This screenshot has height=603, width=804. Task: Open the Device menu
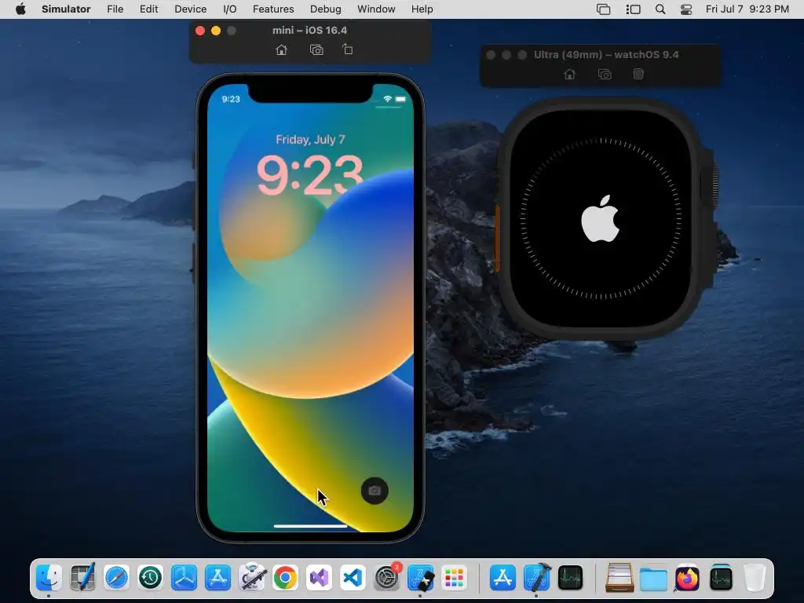click(190, 9)
